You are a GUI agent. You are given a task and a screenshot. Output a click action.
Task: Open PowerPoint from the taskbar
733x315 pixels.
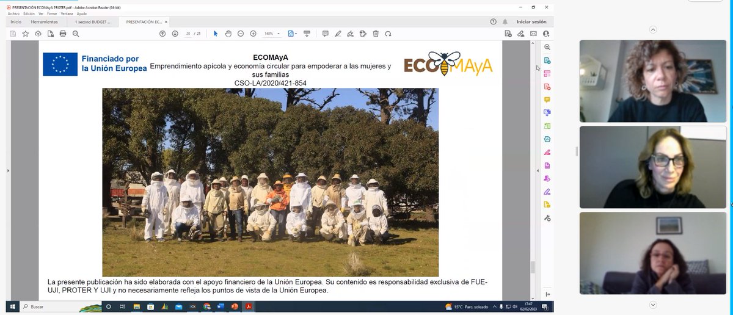[x=235, y=306]
